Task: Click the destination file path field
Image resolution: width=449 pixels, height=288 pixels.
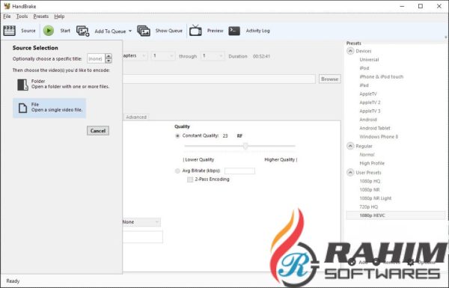Action: pyautogui.click(x=219, y=79)
